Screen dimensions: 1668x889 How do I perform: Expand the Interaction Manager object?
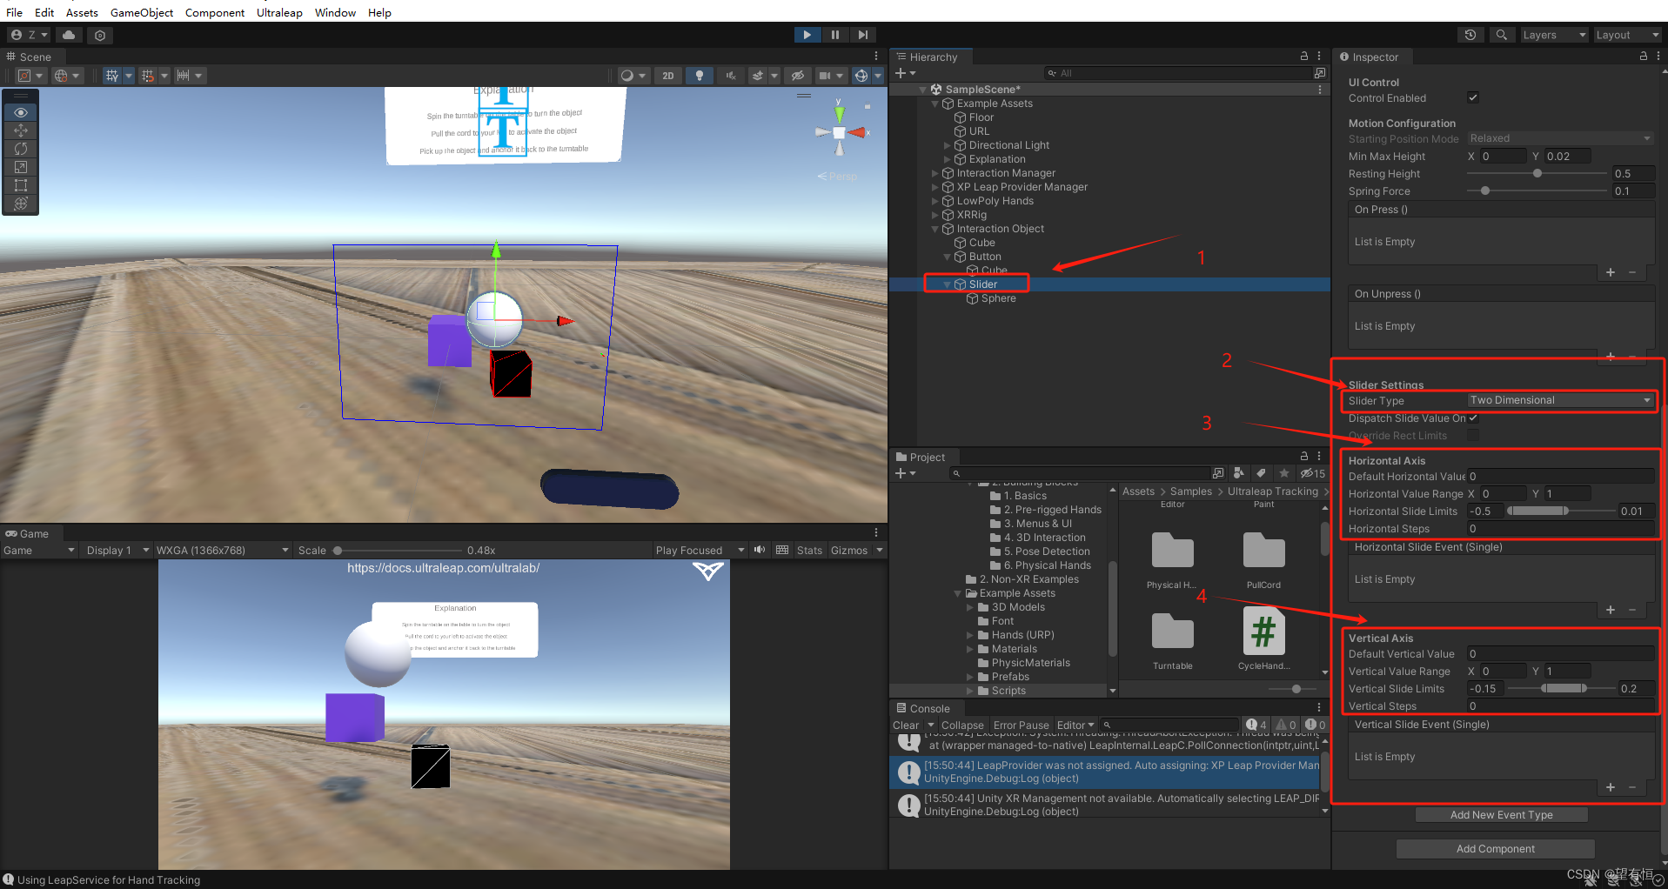(935, 173)
